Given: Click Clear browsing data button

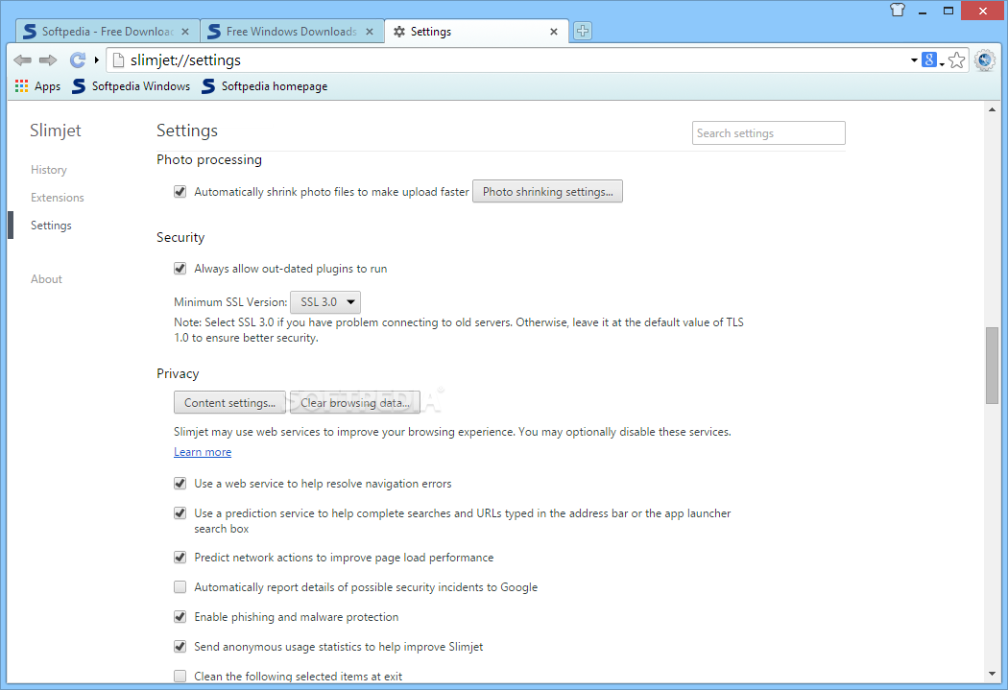Looking at the screenshot, I should coord(355,403).
